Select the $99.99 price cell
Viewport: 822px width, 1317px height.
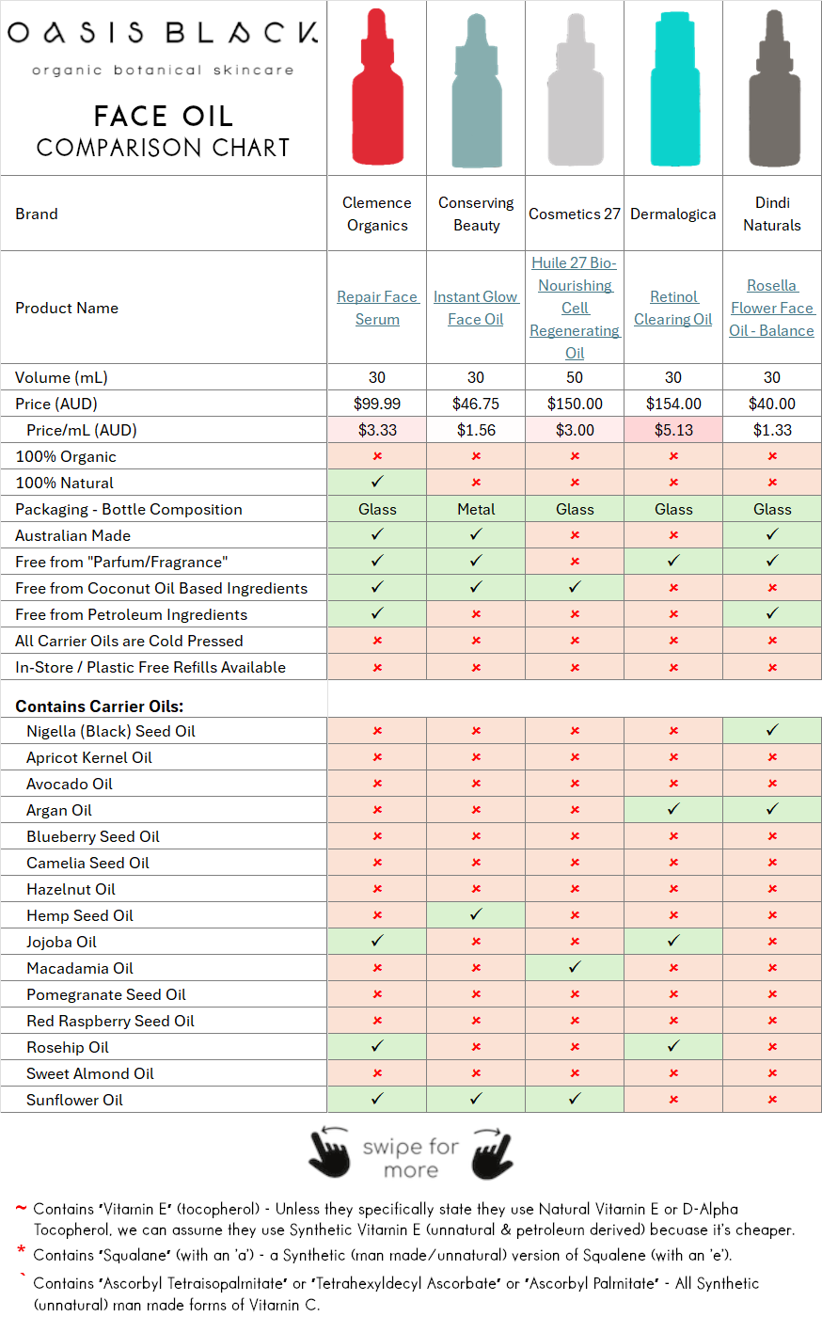point(377,404)
